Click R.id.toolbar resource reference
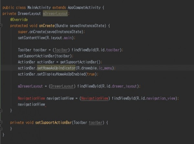The image size is (194, 144). 108,50
